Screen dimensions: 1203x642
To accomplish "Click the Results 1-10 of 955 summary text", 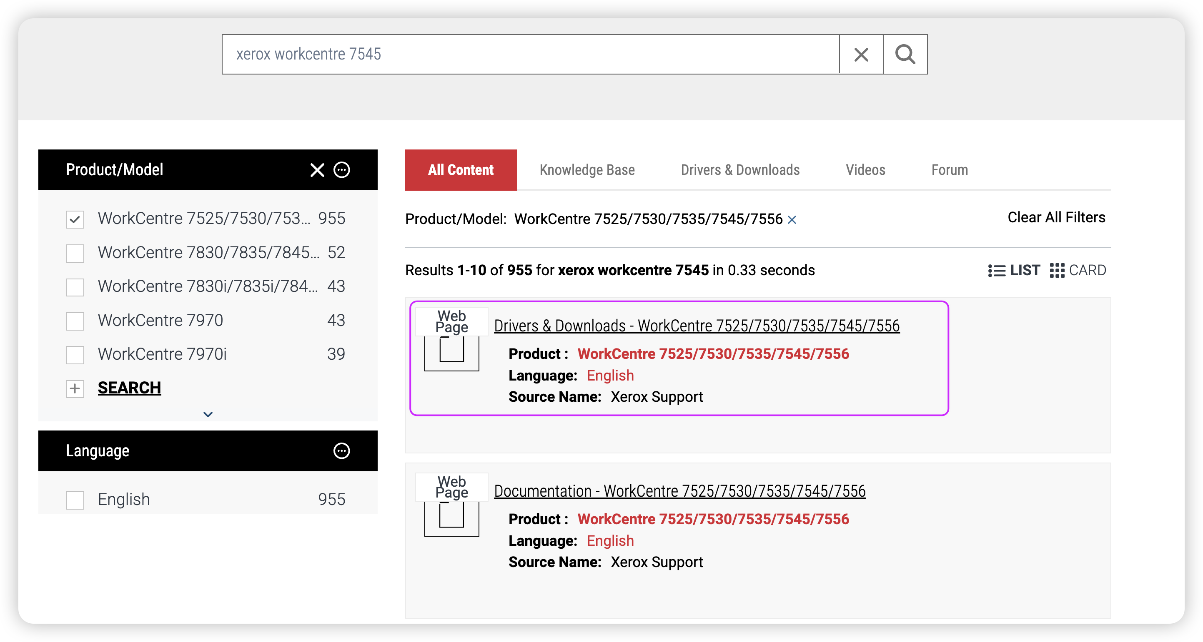I will [x=610, y=270].
